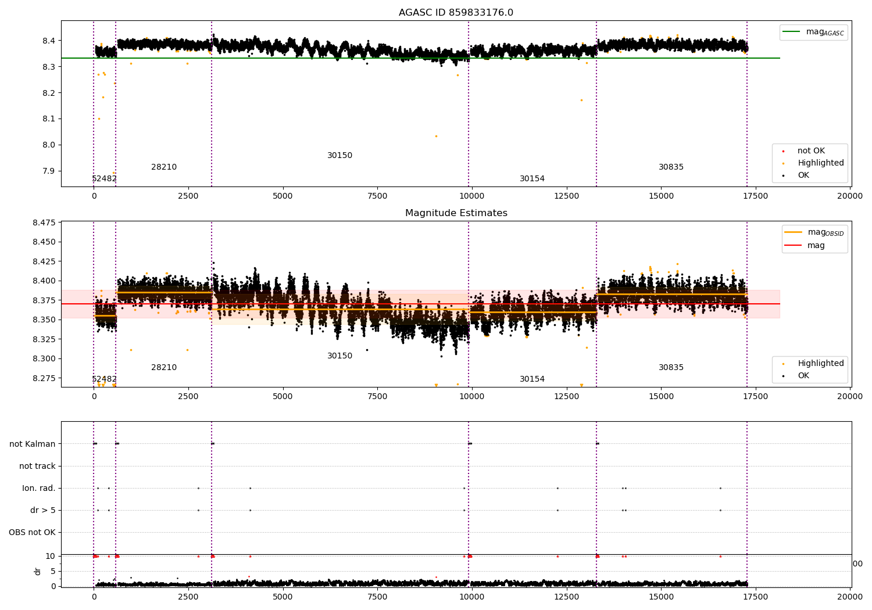The width and height of the screenshot is (872, 610).
Task: Click OBSID label 30150 in the AGASC ID plot
Action: (x=340, y=156)
